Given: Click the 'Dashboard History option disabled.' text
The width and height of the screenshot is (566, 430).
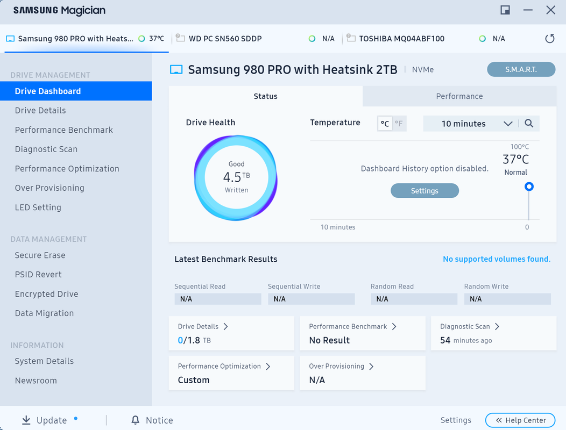Looking at the screenshot, I should [x=424, y=168].
